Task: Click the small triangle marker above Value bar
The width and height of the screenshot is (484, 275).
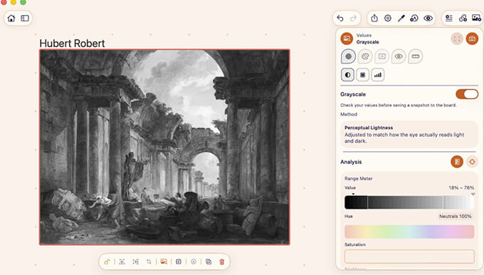Action: point(353,194)
